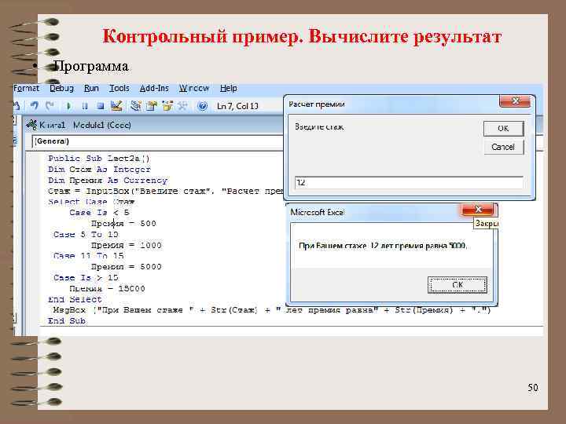Click OK in the Microsoft Excel message box

coord(458,285)
